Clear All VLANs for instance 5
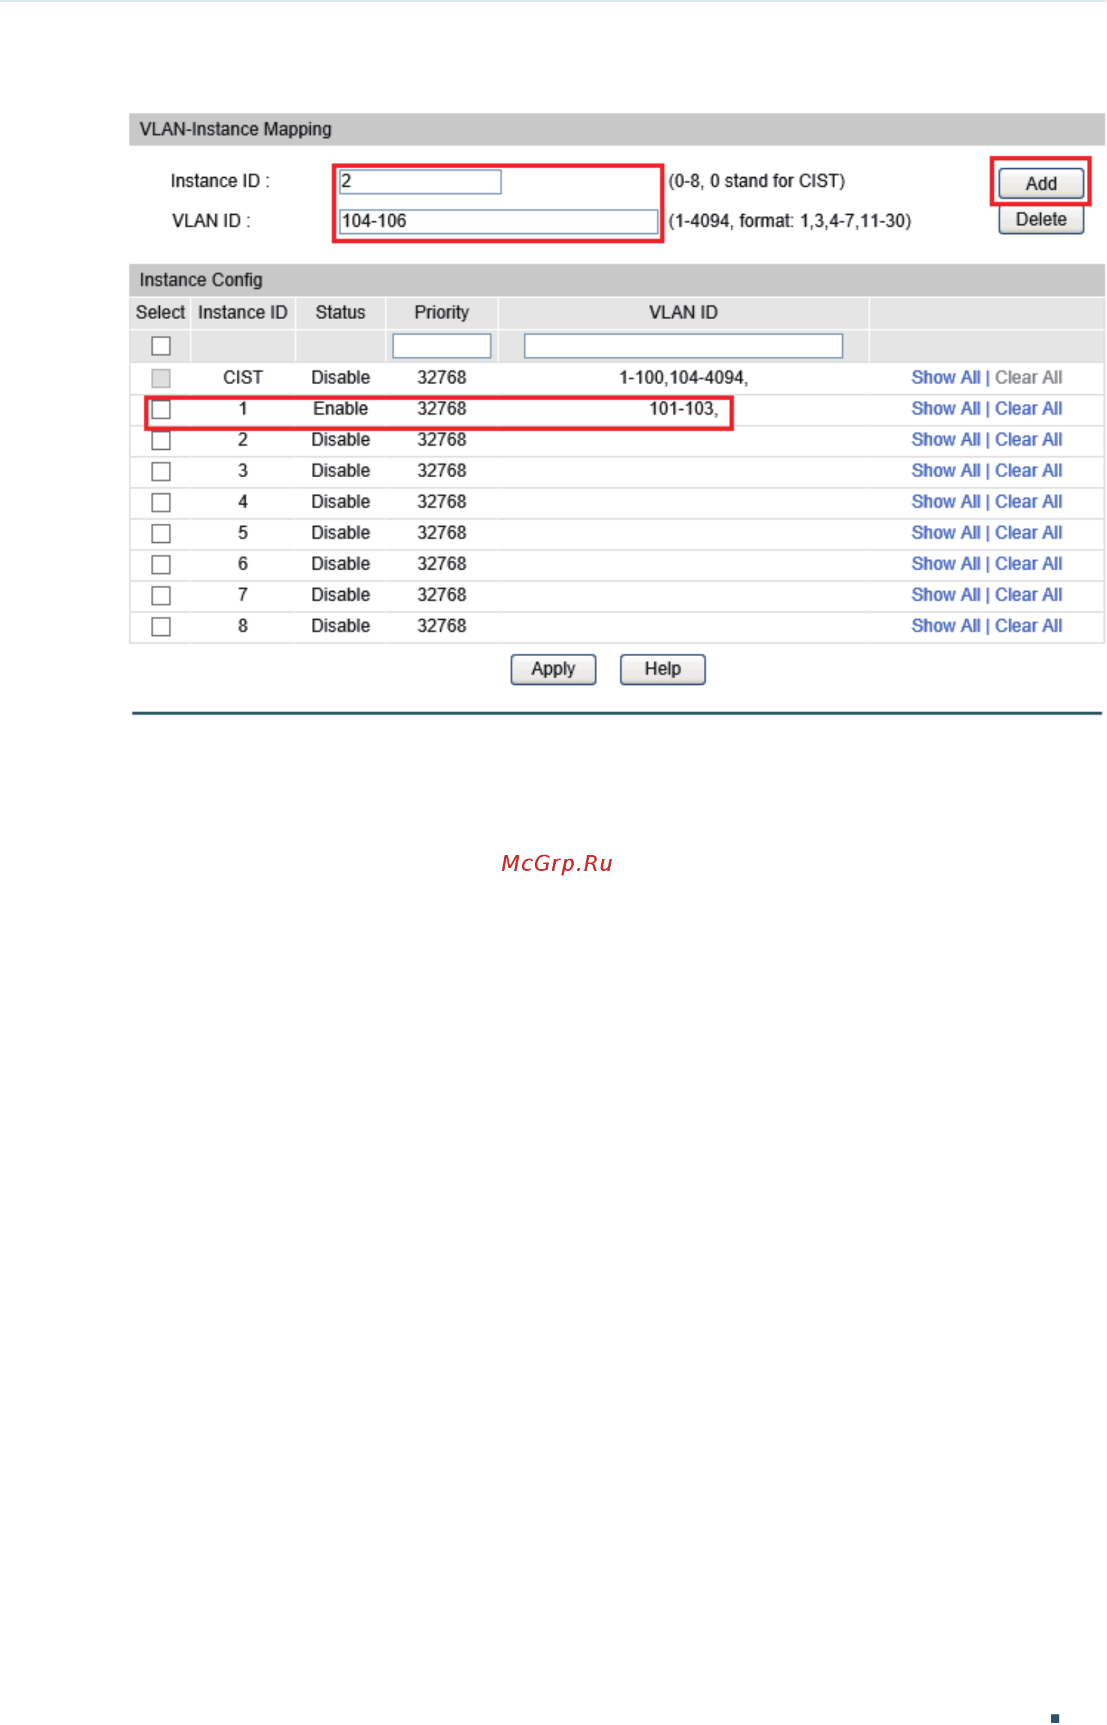The width and height of the screenshot is (1107, 1725). click(x=1028, y=532)
